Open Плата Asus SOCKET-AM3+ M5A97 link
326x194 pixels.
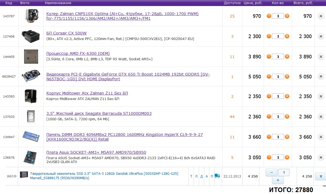tap(96, 152)
